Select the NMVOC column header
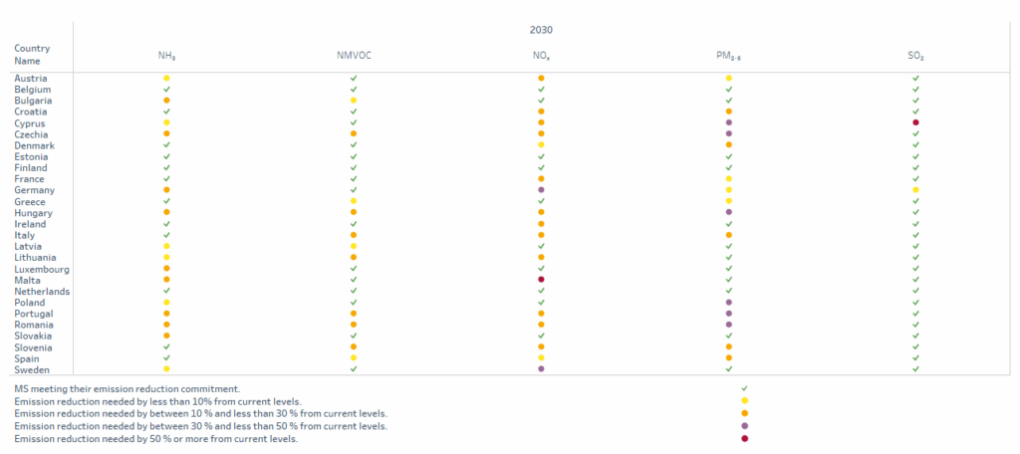Image resolution: width=1020 pixels, height=454 pixels. pyautogui.click(x=354, y=56)
